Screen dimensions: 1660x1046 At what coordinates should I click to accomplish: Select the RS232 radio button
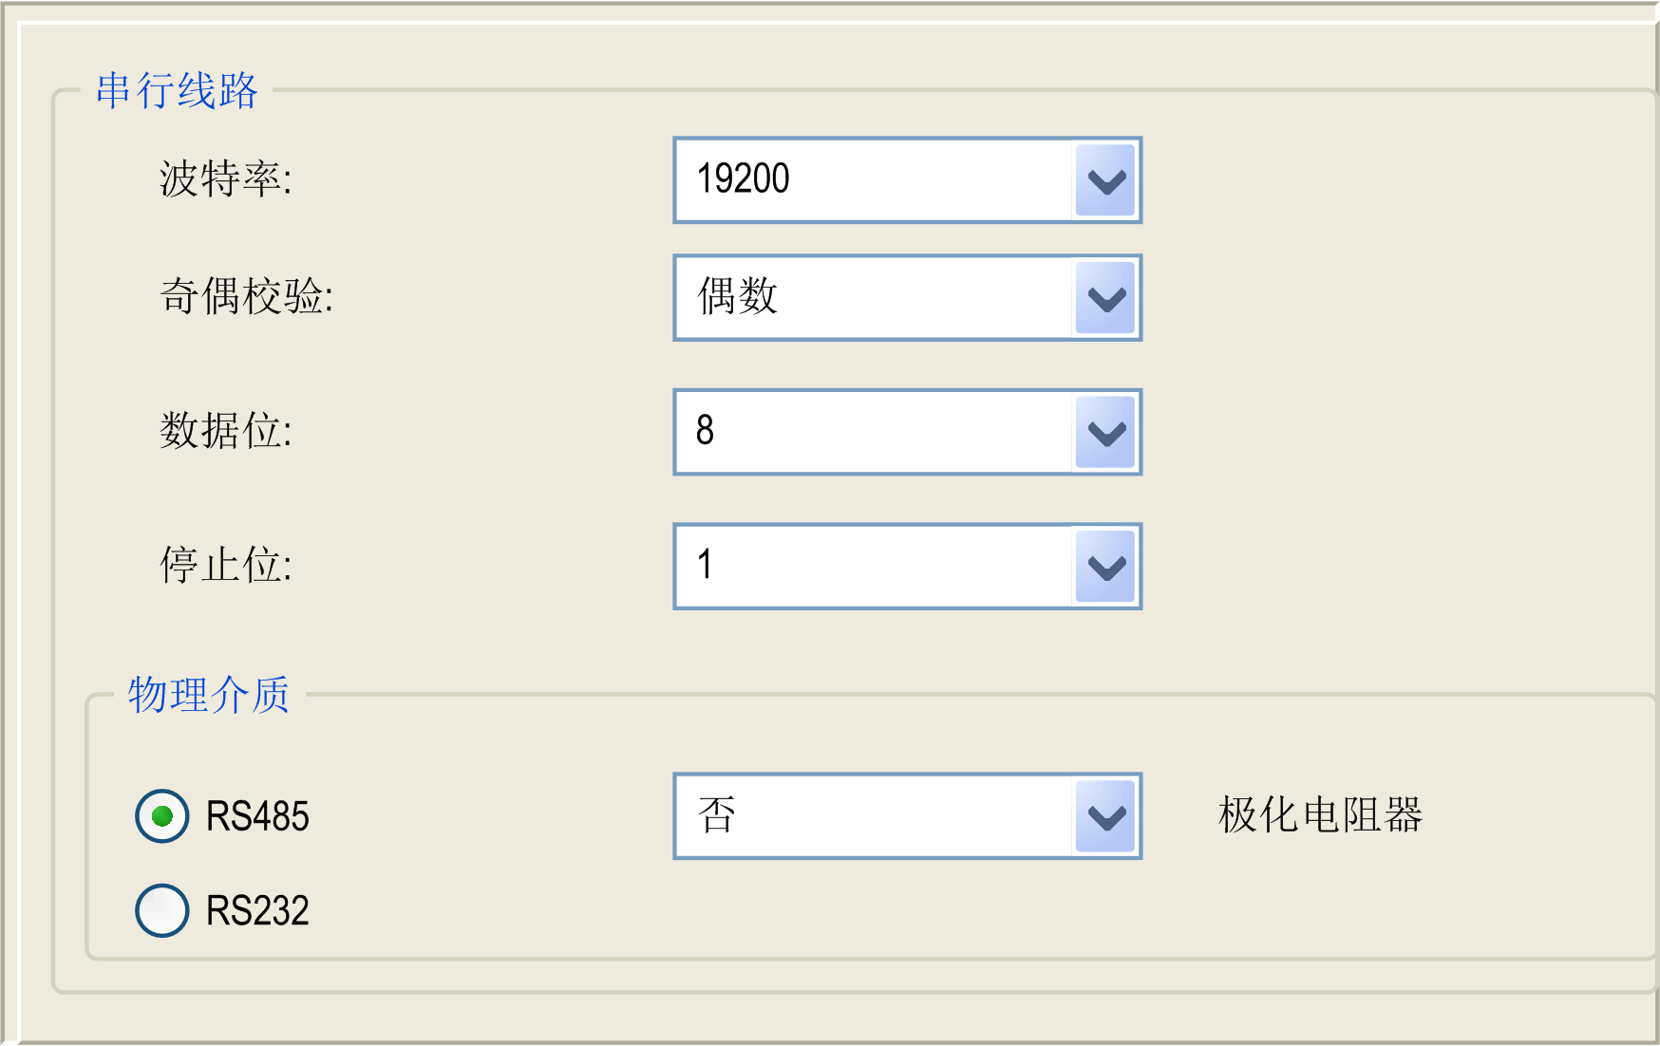162,910
